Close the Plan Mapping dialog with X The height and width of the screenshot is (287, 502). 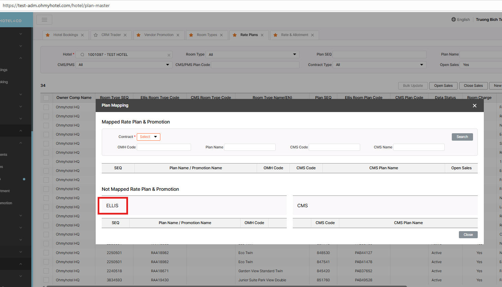pos(474,106)
